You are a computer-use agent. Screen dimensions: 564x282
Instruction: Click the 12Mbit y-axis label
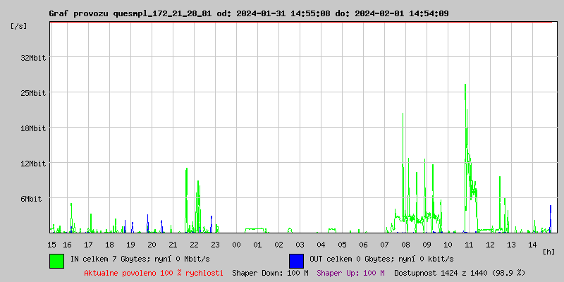click(34, 164)
